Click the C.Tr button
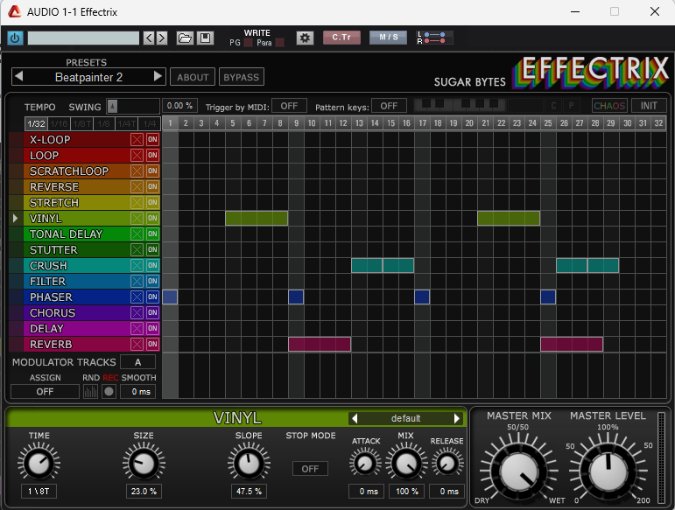The image size is (675, 510). 341,38
